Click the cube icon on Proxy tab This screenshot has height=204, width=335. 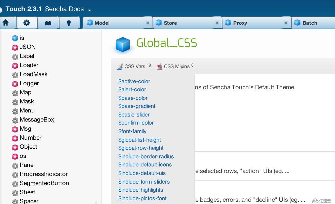pos(228,23)
